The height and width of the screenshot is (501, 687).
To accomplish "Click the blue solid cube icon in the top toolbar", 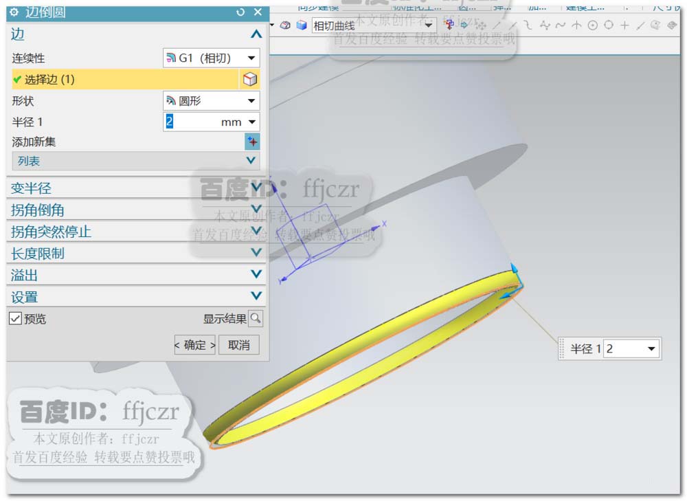I will point(302,25).
